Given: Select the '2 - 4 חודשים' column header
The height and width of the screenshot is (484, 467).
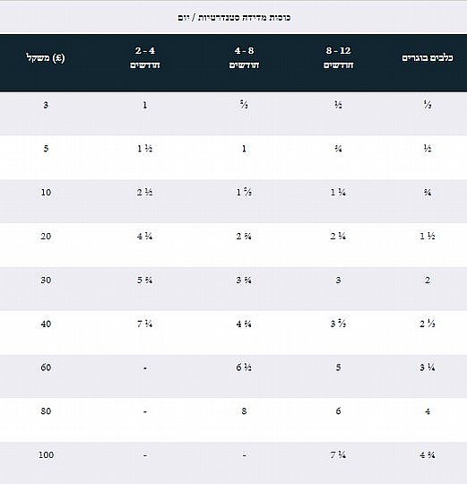Looking at the screenshot, I should point(144,57).
